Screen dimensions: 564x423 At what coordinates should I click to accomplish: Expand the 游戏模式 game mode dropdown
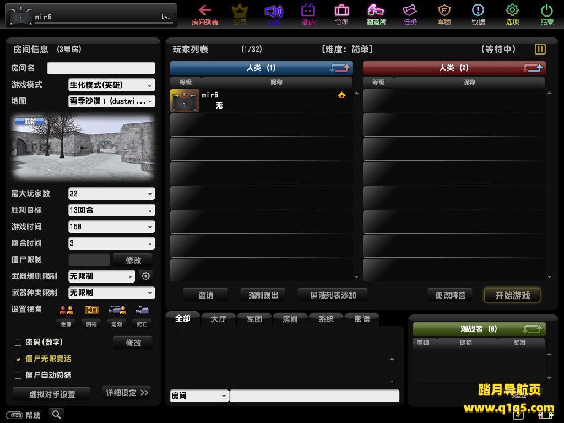[111, 85]
